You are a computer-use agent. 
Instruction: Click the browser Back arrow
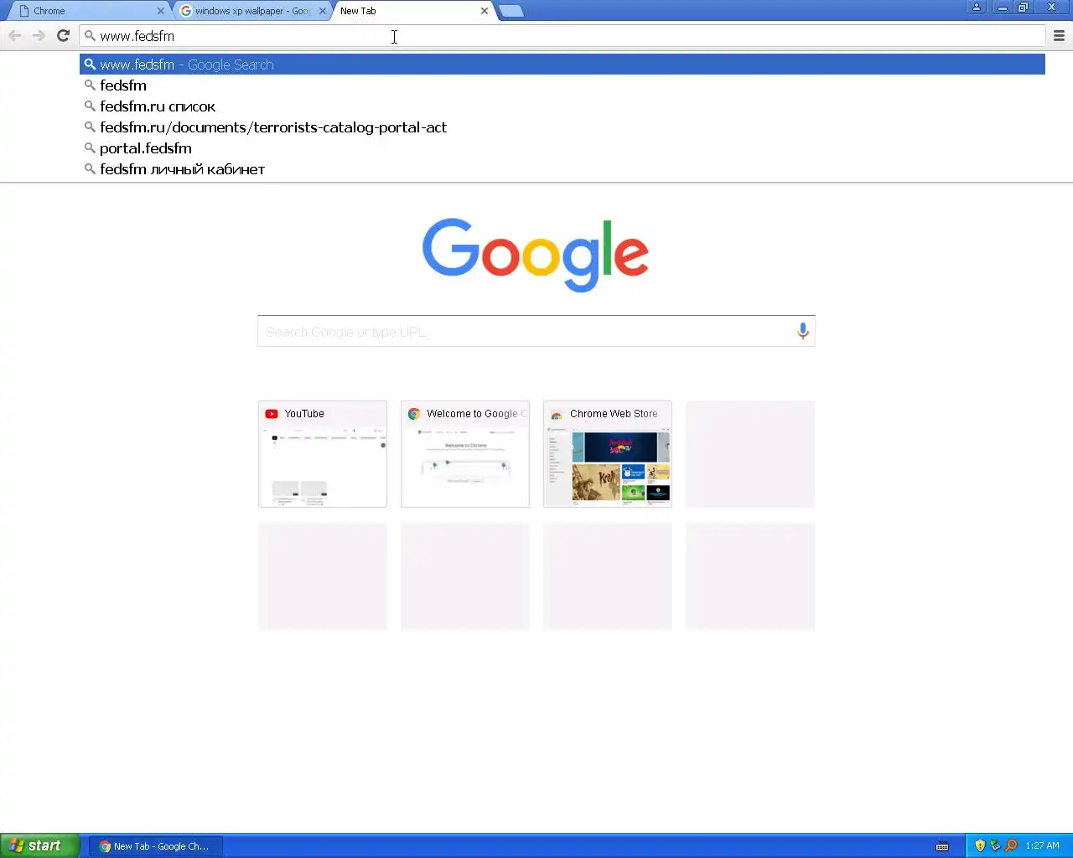pyautogui.click(x=15, y=35)
